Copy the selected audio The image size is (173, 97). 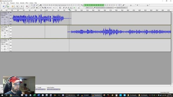(43, 8)
